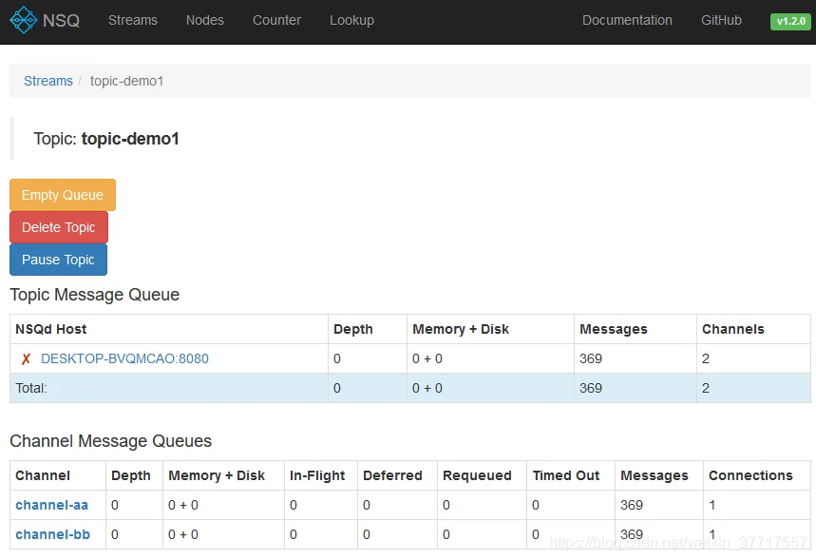
Task: Click the 'Channel Message Queues' heading
Action: tap(111, 441)
